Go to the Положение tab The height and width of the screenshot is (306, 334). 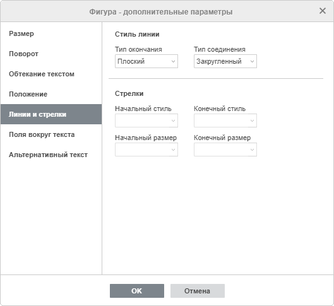pos(51,94)
